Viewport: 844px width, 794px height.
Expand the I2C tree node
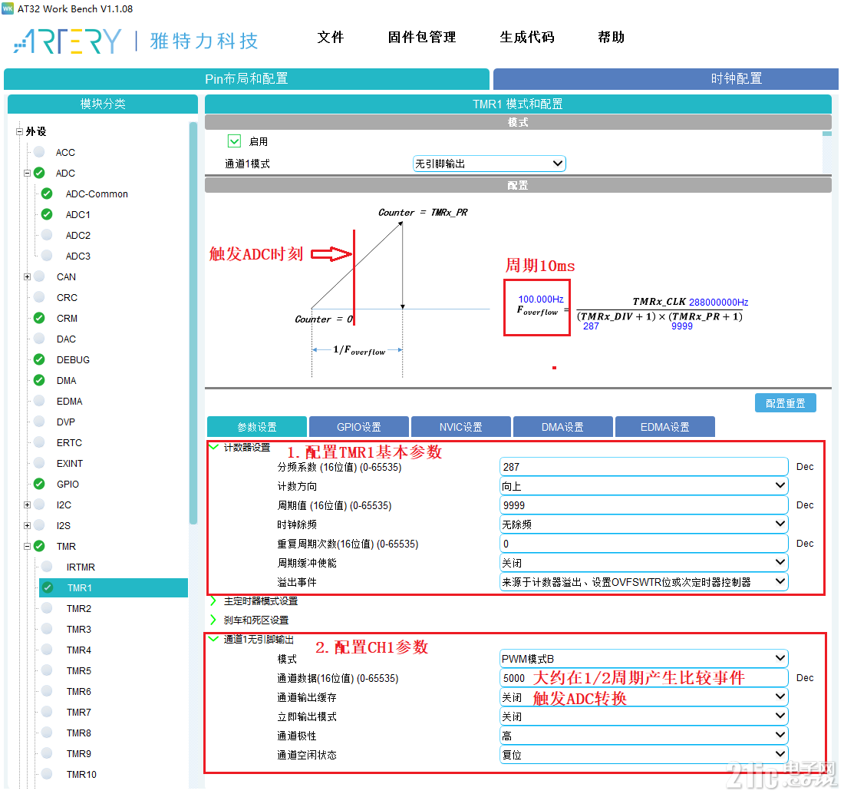27,505
